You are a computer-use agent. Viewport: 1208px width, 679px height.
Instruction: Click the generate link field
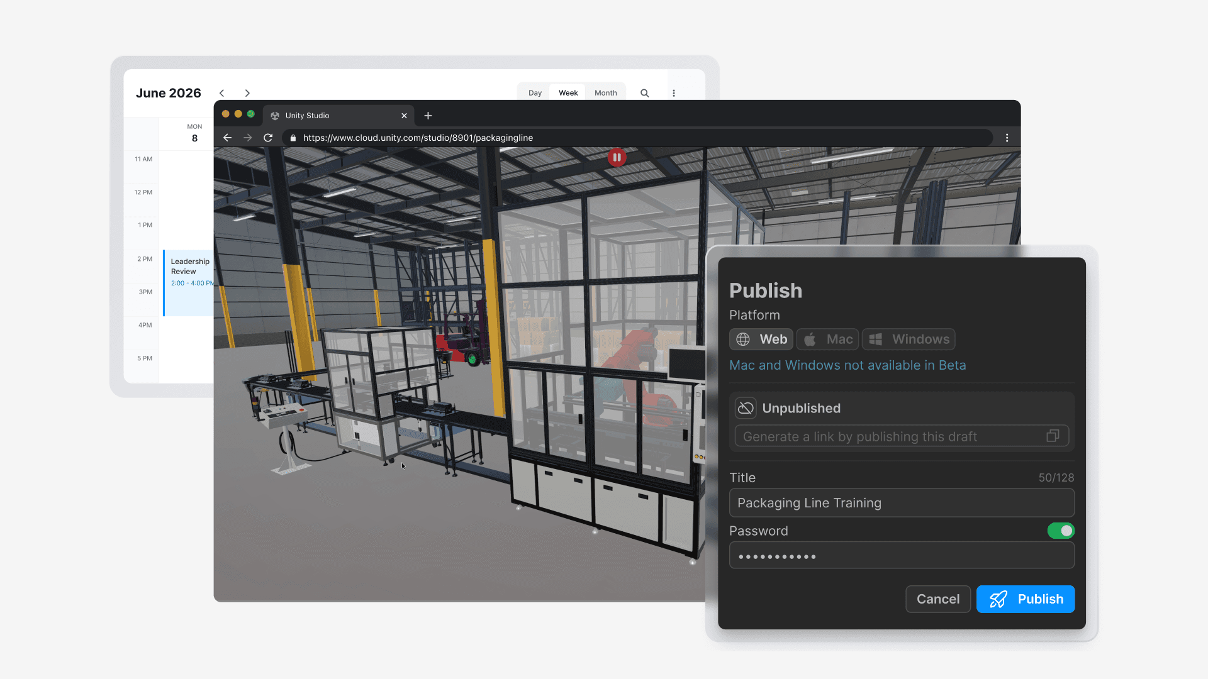902,436
